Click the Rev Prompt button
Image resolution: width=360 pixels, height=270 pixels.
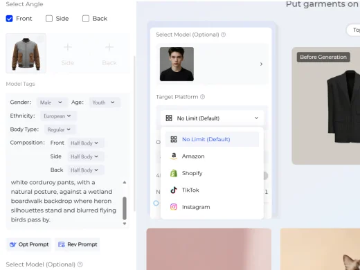pos(78,244)
